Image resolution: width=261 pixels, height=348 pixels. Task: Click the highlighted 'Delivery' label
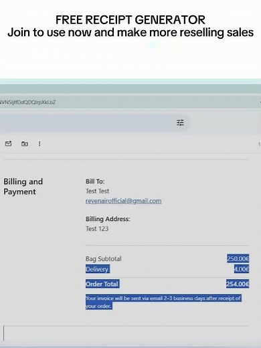[x=98, y=269]
